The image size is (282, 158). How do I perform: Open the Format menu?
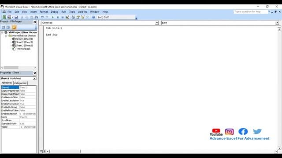point(44,12)
